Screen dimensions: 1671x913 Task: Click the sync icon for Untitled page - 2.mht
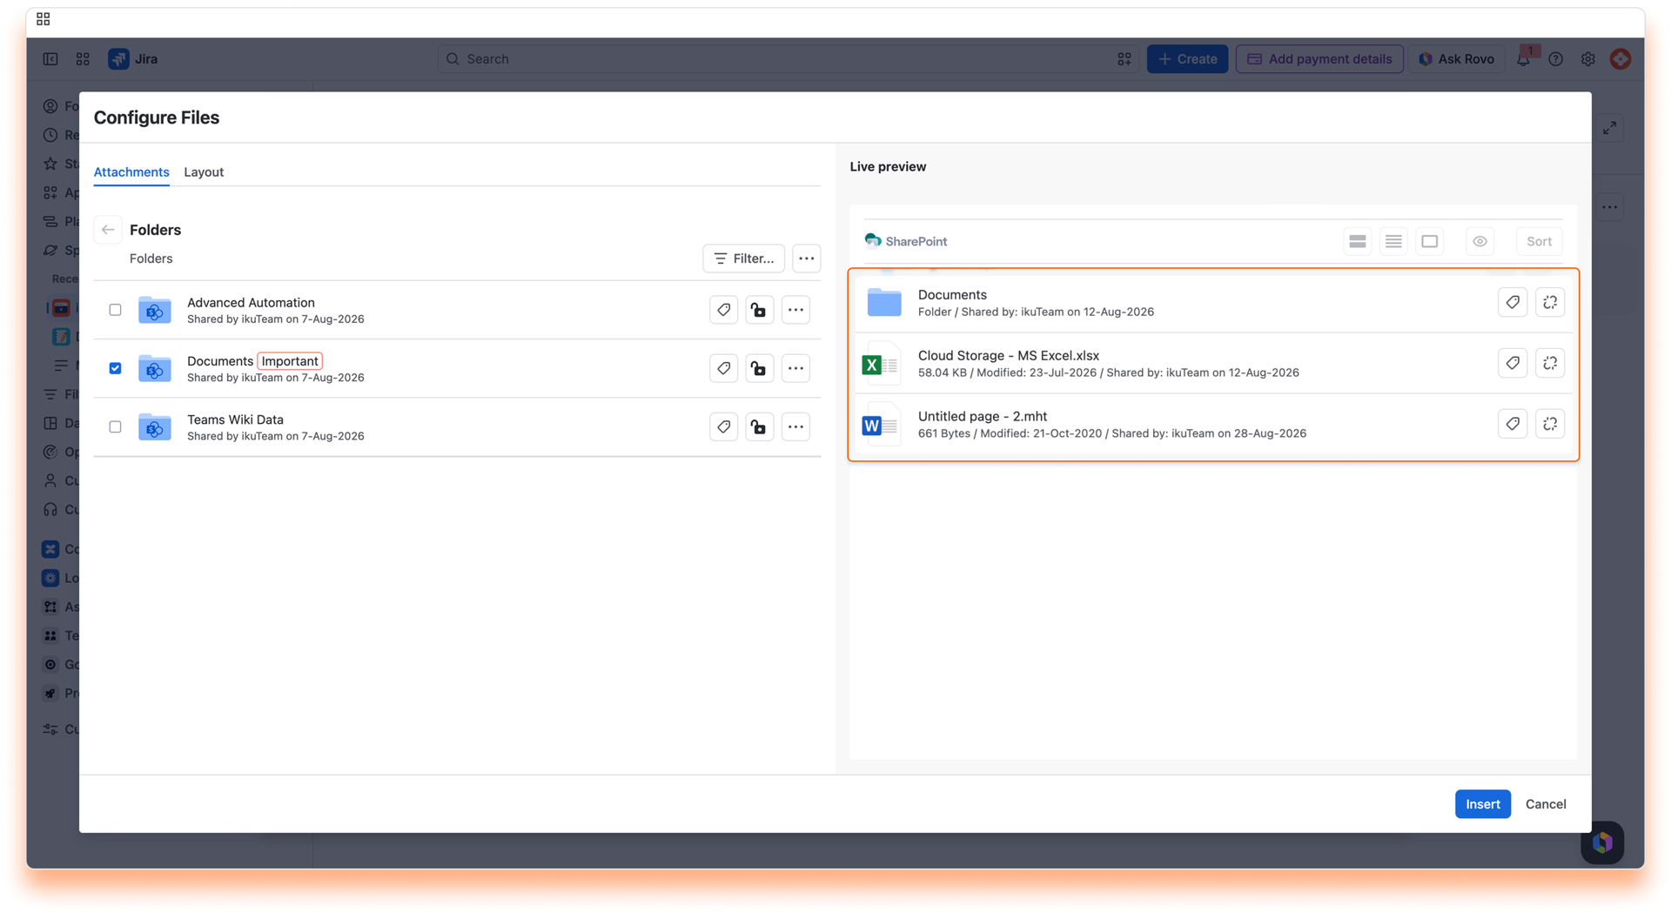pos(1550,424)
